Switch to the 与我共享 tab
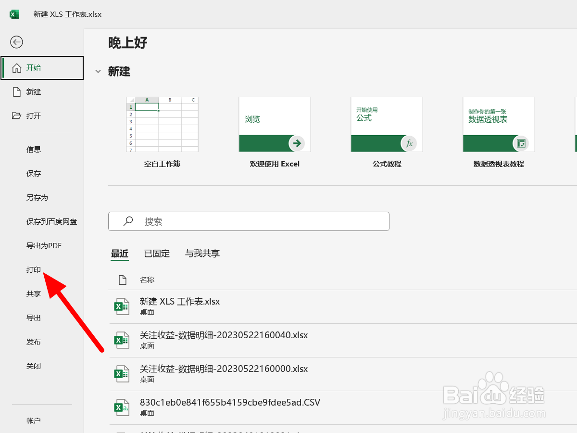This screenshot has width=577, height=433. (202, 254)
